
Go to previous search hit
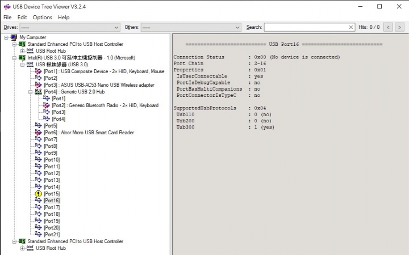coord(388,27)
